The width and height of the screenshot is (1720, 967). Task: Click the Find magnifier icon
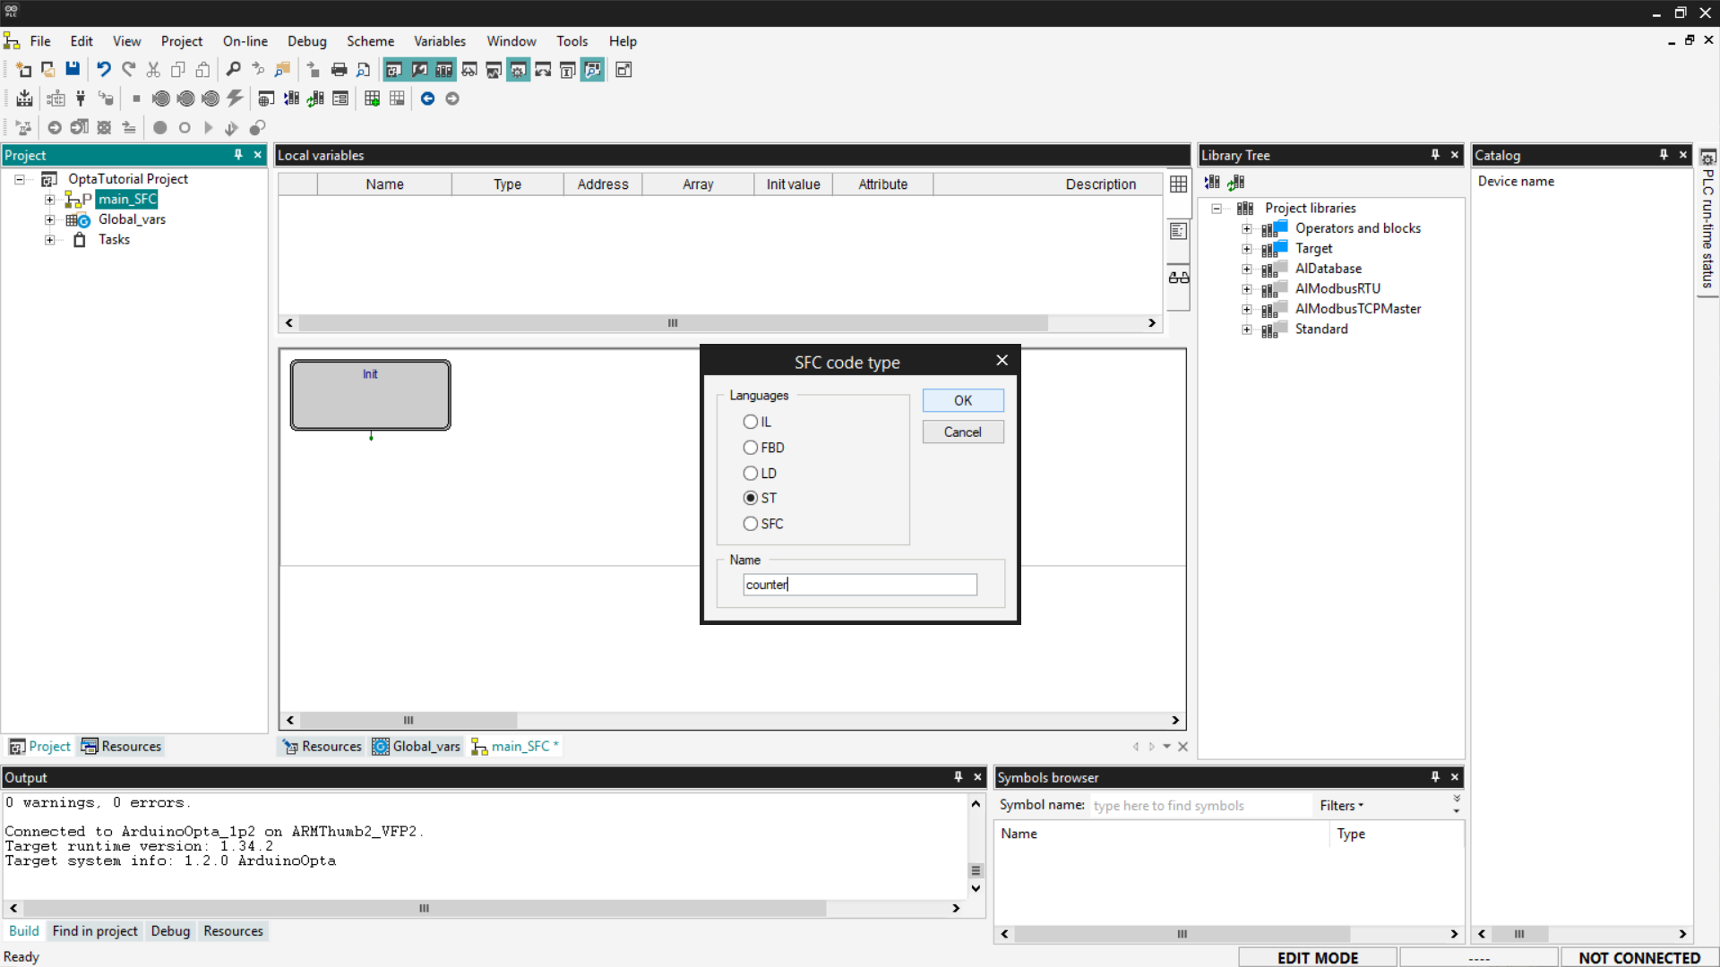[x=233, y=69]
